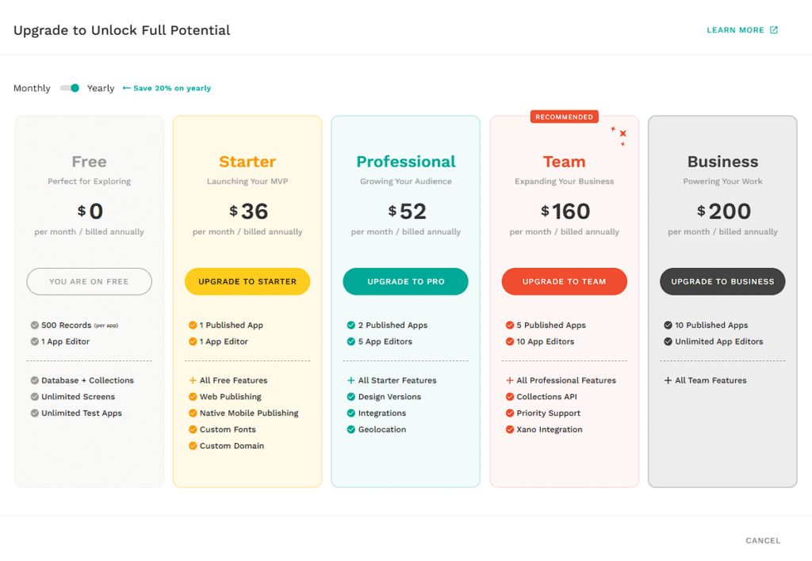This screenshot has width=812, height=561.
Task: Click the sparkle stars icon on Team card
Action: tap(619, 135)
